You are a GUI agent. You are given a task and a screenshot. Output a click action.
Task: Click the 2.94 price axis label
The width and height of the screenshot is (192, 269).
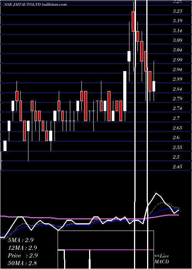click(x=177, y=70)
